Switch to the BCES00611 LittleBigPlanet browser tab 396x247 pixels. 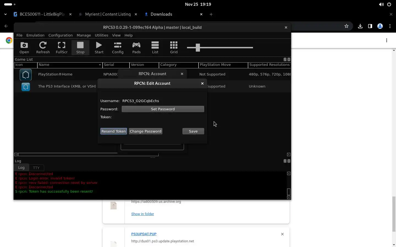(43, 14)
